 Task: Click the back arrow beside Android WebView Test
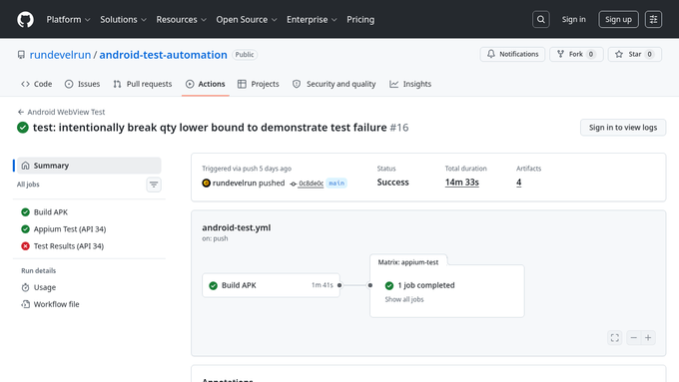[x=20, y=112]
